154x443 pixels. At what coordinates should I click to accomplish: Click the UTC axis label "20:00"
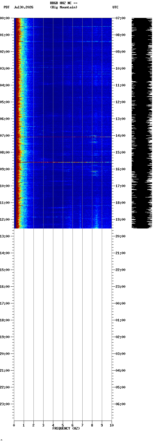(120, 236)
